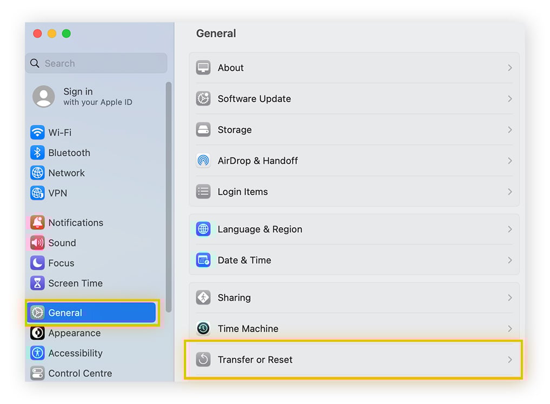Check for updates via Software Update
Image resolution: width=550 pixels, height=404 pixels.
point(354,98)
